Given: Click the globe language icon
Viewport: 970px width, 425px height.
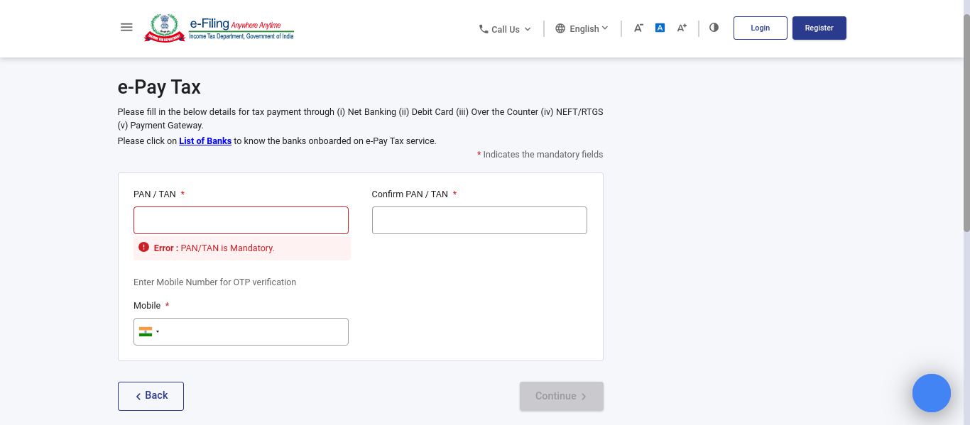Looking at the screenshot, I should [560, 28].
